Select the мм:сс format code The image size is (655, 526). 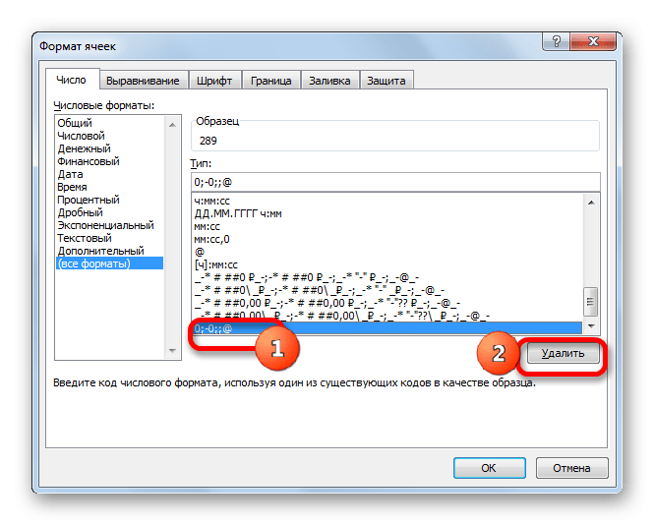[387, 227]
